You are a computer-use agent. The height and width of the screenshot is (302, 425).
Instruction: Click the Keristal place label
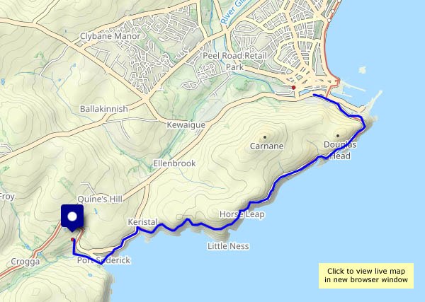tap(142, 222)
